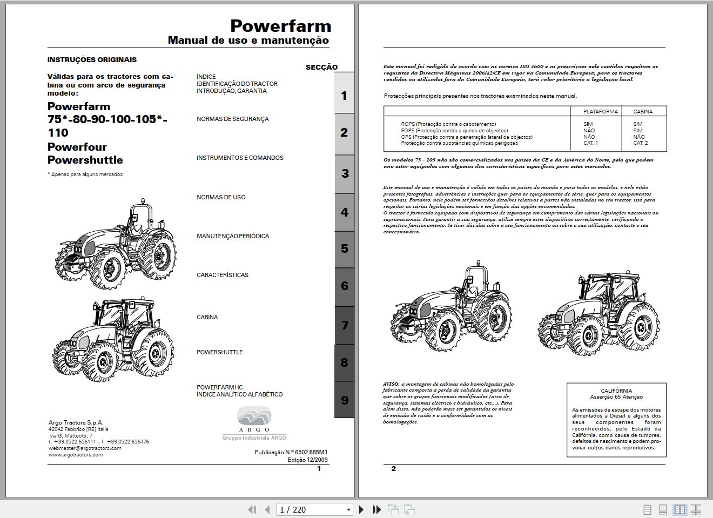Click the ARGO Gruppo Industriale logo
This screenshot has height=518, width=713.
click(x=254, y=424)
